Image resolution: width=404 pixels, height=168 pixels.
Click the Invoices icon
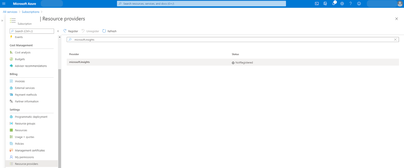click(x=11, y=81)
